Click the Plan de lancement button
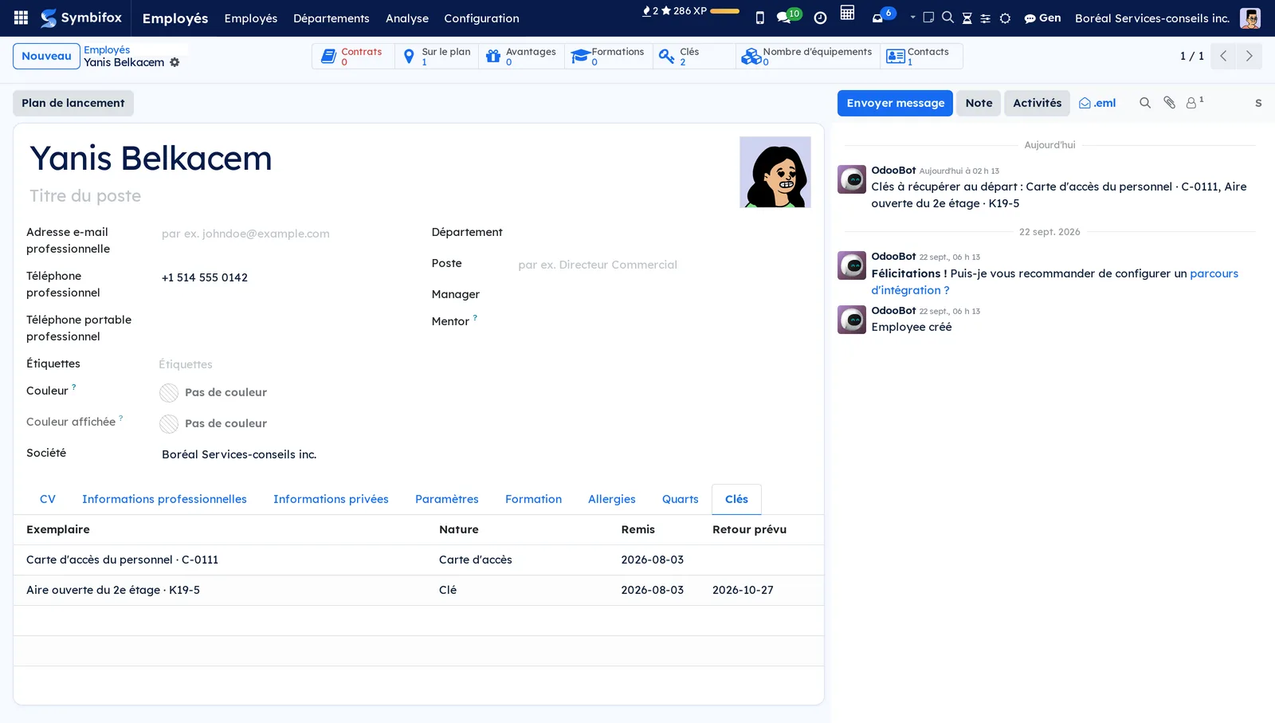Image resolution: width=1275 pixels, height=723 pixels. (73, 103)
